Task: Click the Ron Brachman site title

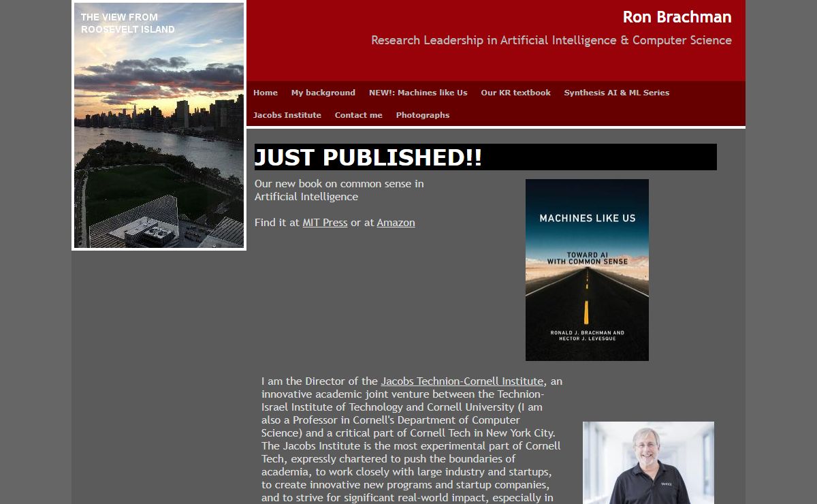Action: tap(677, 17)
